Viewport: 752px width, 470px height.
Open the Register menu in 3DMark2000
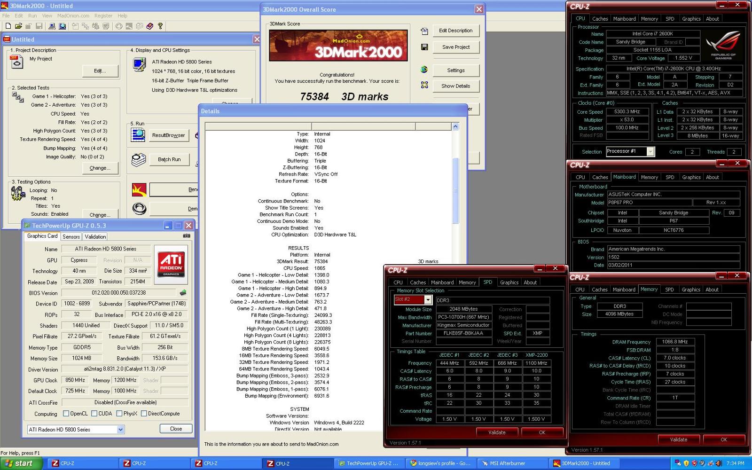103,16
